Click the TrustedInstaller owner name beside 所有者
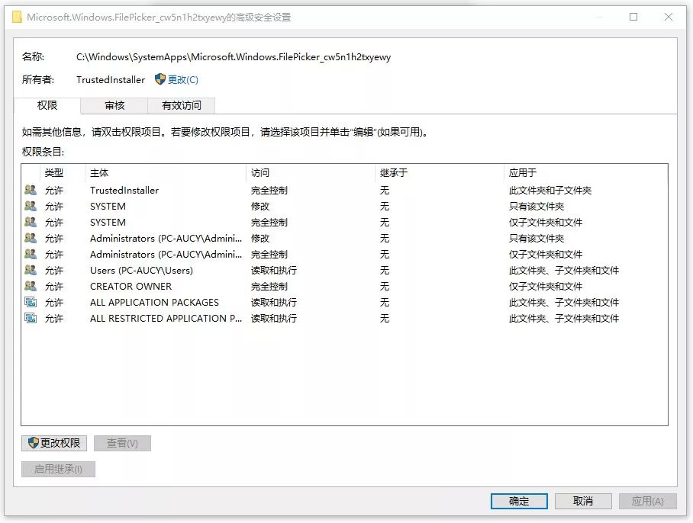The height and width of the screenshot is (523, 693). tap(111, 80)
